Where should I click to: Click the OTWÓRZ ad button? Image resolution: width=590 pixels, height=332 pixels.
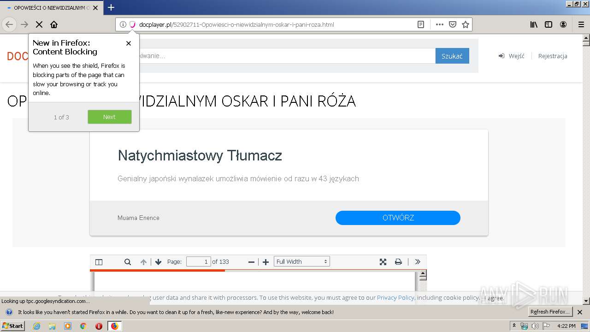pyautogui.click(x=398, y=218)
